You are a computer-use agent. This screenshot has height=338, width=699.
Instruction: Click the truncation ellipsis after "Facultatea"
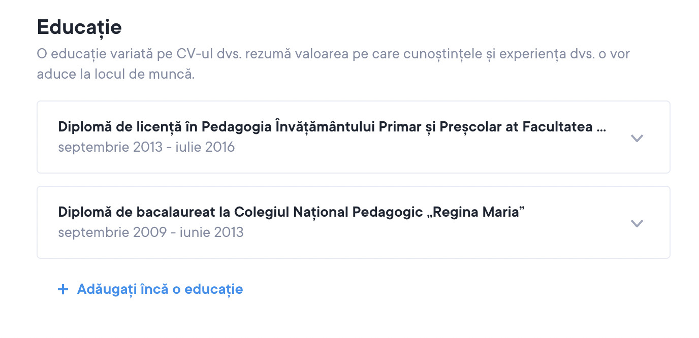pyautogui.click(x=601, y=128)
